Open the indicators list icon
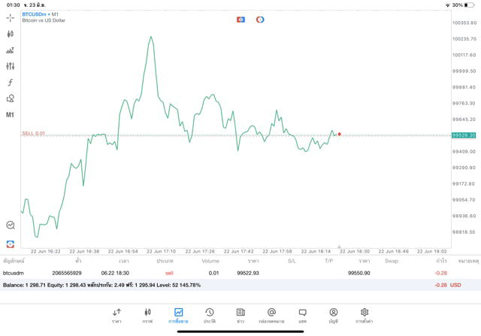The width and height of the screenshot is (481, 336). [x=11, y=50]
